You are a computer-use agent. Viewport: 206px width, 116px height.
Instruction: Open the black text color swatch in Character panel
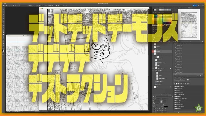click(166, 107)
